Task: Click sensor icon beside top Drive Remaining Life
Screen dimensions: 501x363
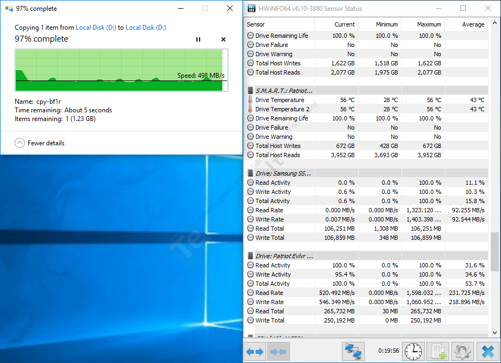Action: click(x=250, y=36)
